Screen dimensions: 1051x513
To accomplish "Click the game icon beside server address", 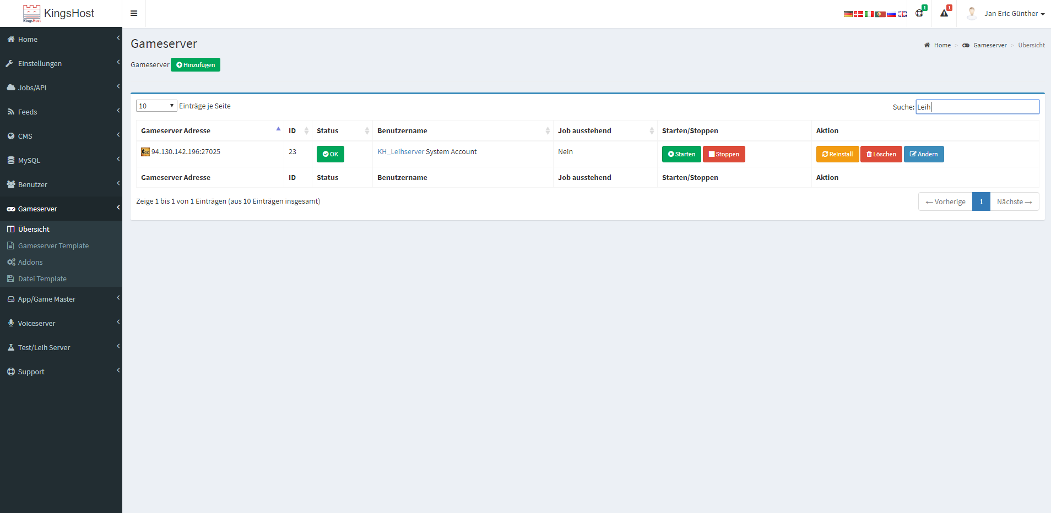I will coord(145,152).
